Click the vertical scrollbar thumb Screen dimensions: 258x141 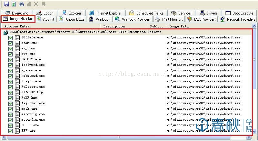point(254,59)
